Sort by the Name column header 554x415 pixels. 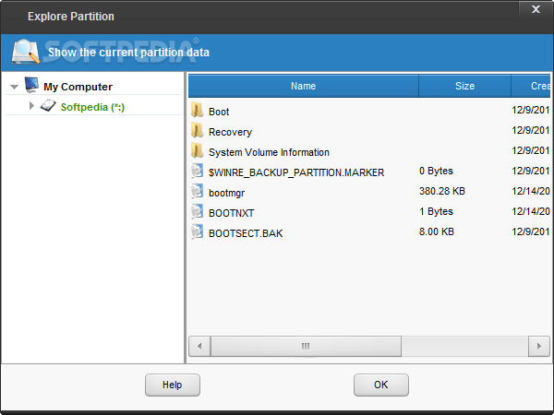304,86
